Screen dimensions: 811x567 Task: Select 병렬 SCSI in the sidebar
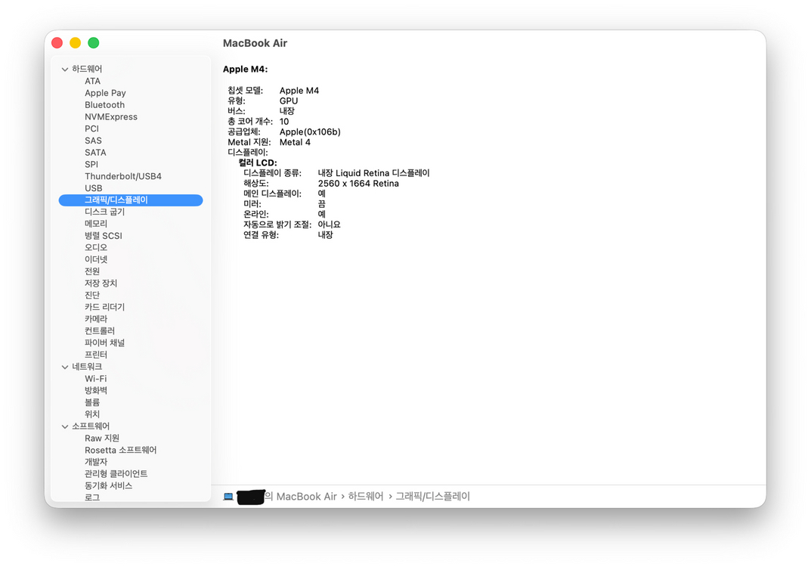point(104,236)
